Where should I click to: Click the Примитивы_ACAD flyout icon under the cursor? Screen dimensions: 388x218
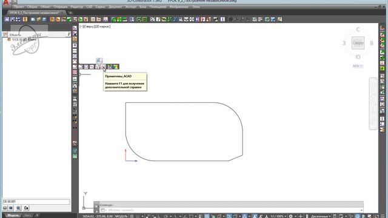pyautogui.click(x=104, y=67)
